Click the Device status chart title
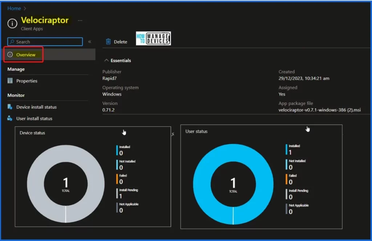This screenshot has height=241, width=372. (x=32, y=133)
